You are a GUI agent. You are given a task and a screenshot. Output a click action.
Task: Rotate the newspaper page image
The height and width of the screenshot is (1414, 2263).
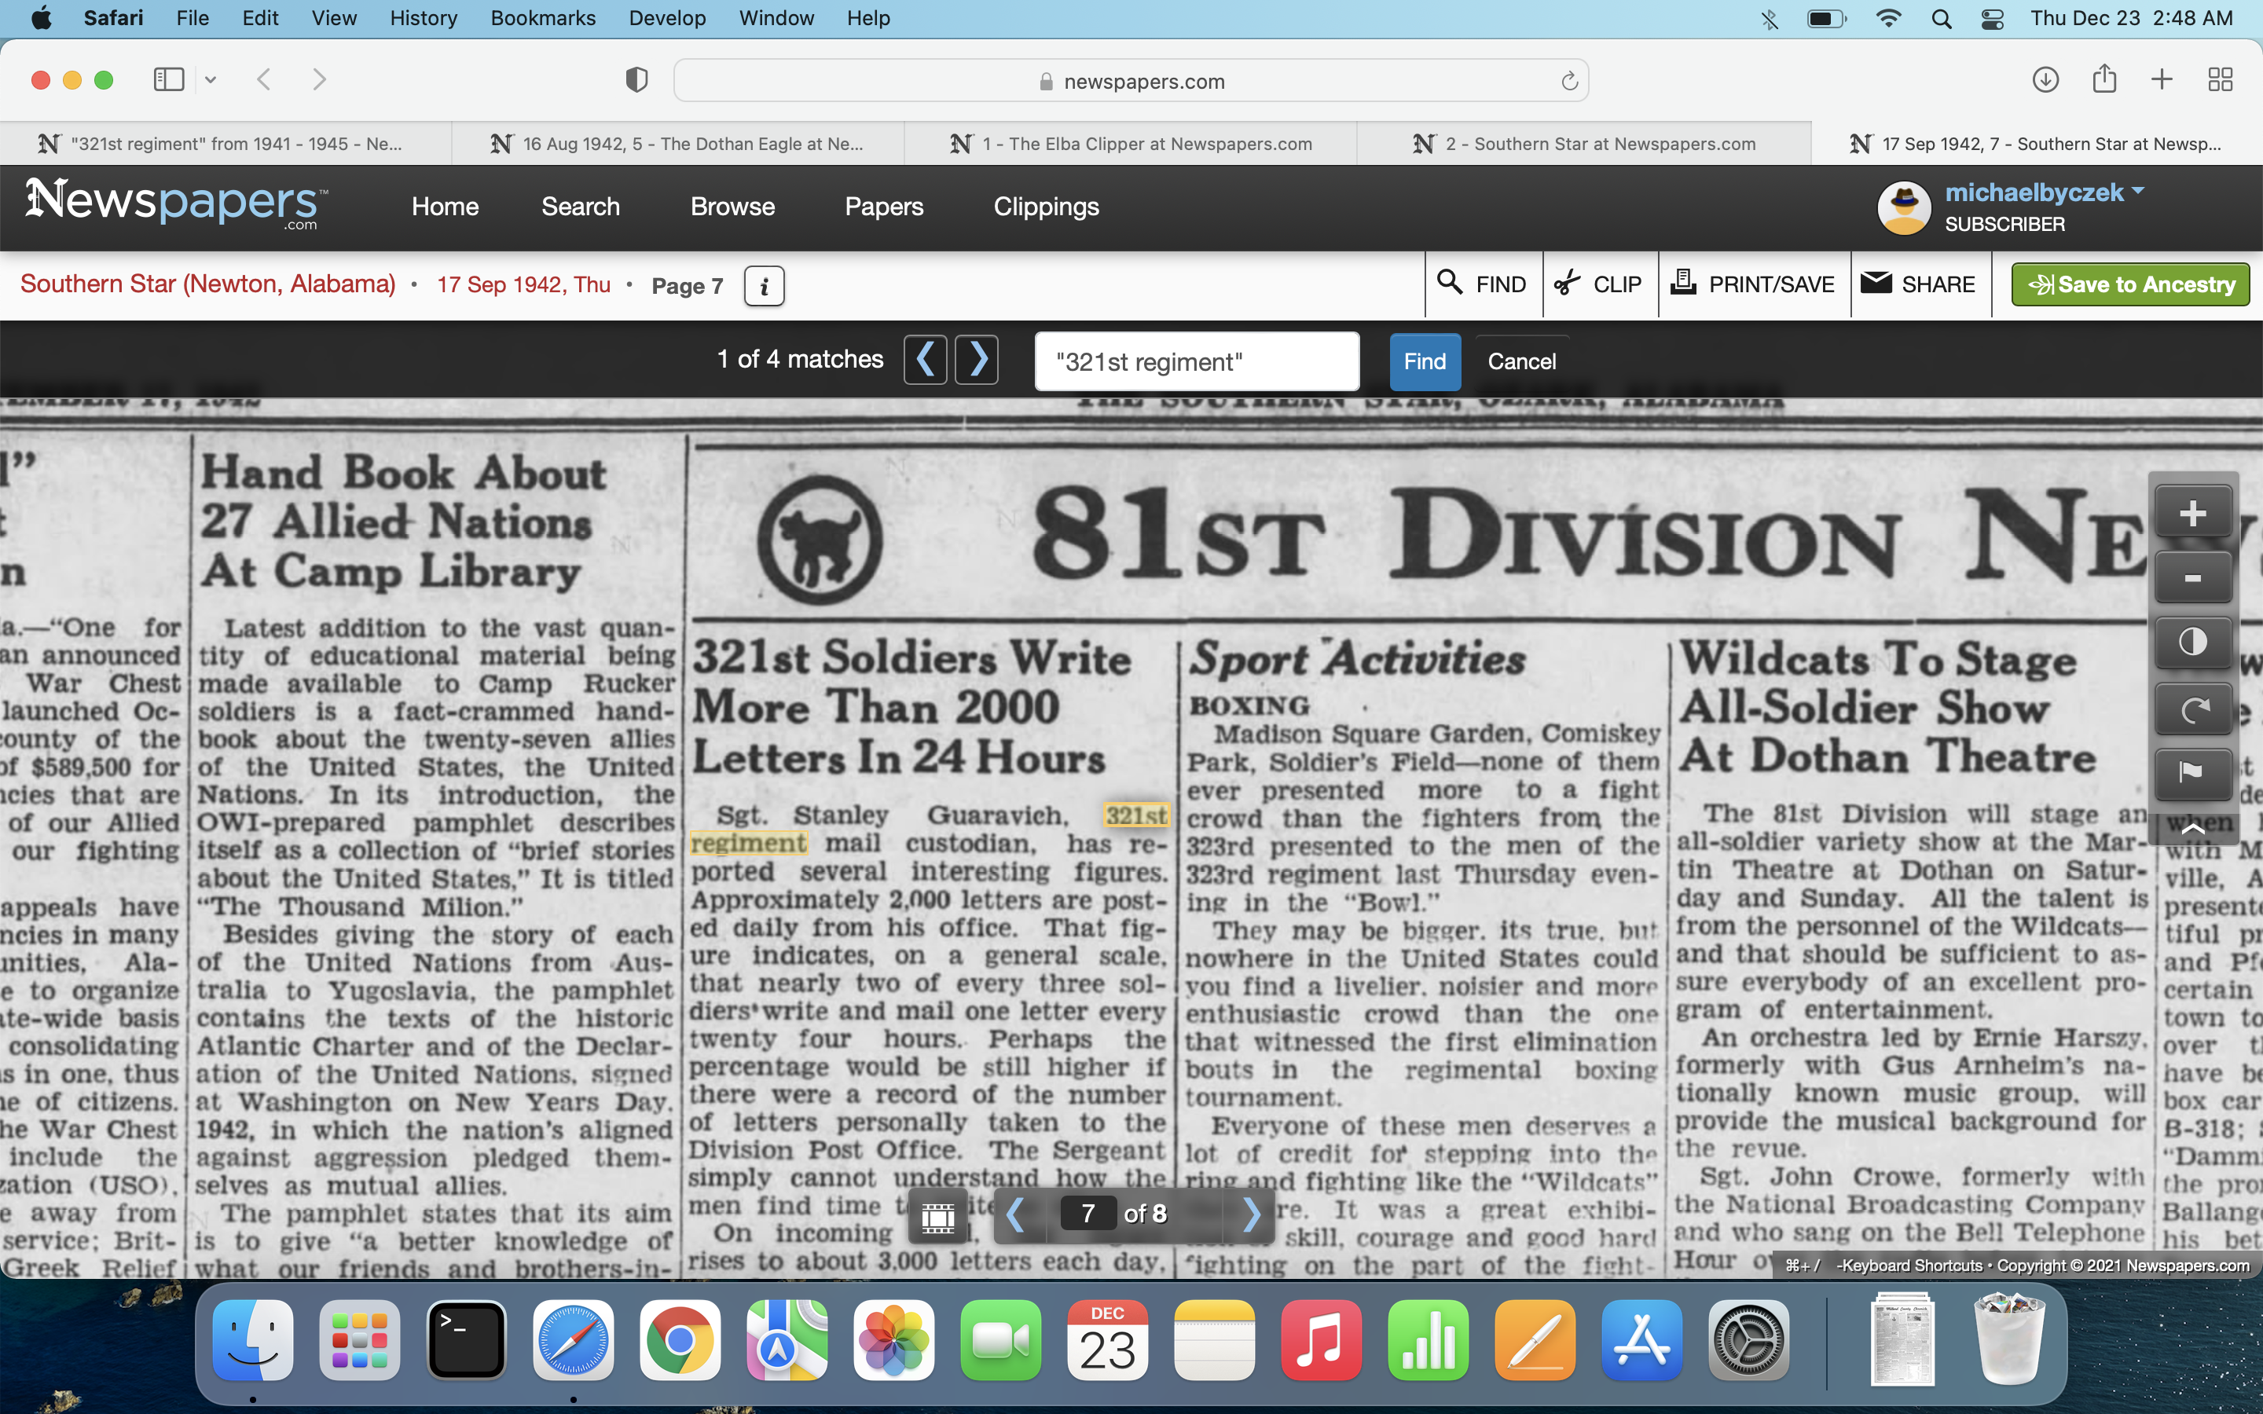pos(2192,709)
